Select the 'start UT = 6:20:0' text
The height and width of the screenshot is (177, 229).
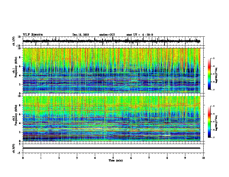[x=140, y=35]
